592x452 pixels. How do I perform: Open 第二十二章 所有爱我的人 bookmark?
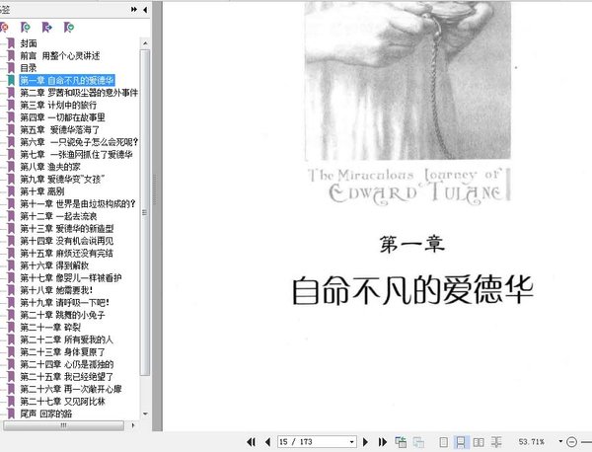pyautogui.click(x=66, y=339)
